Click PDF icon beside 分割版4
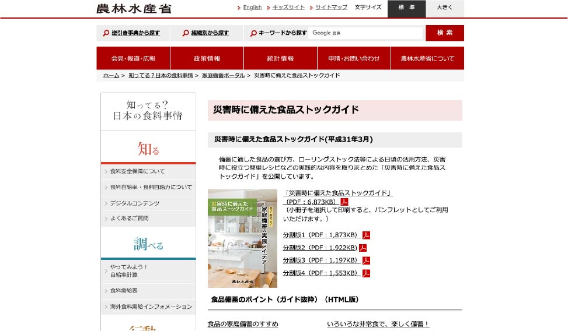Viewport: 568px width, 331px height. tap(366, 273)
